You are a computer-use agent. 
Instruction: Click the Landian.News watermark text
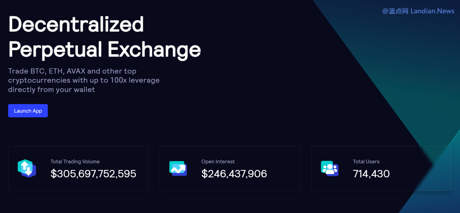[432, 11]
